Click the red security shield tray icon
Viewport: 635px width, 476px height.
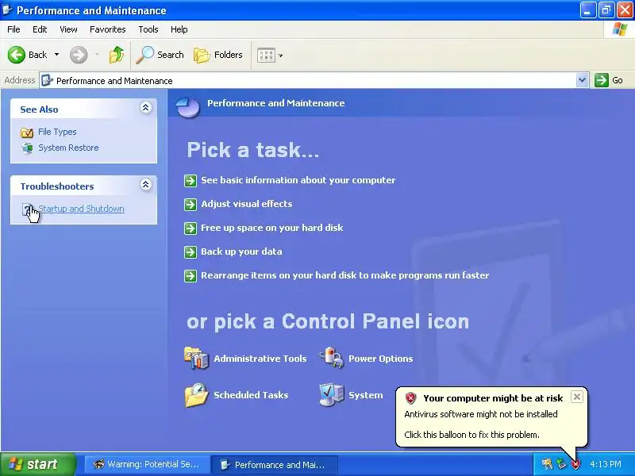(x=575, y=464)
